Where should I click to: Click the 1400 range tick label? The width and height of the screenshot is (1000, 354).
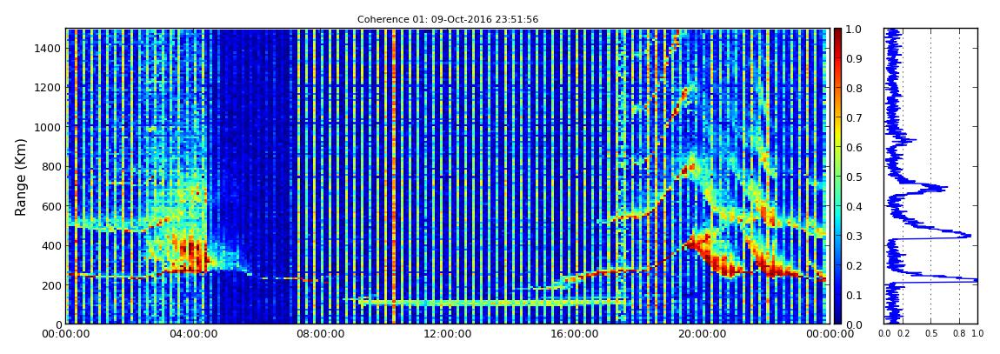coord(49,48)
